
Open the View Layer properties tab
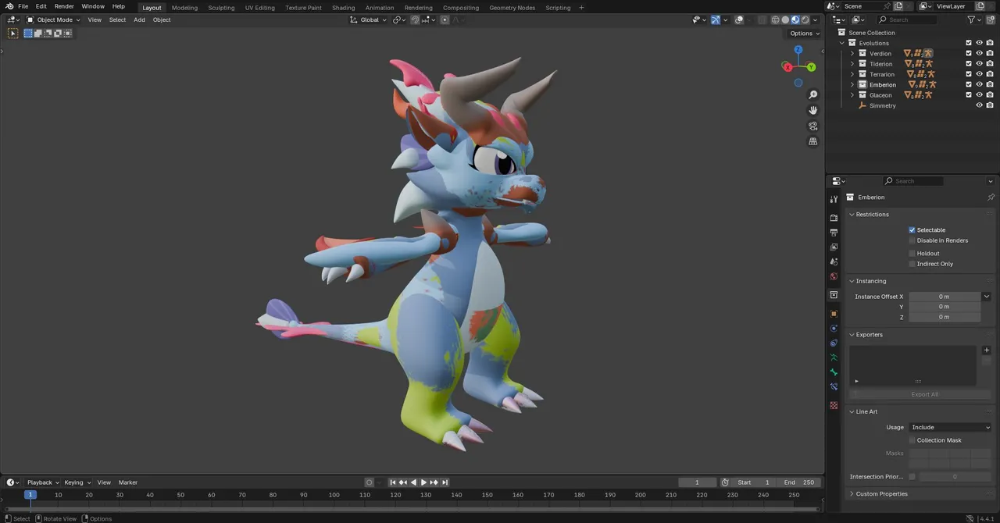point(834,247)
